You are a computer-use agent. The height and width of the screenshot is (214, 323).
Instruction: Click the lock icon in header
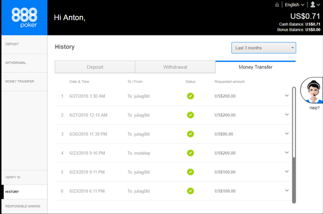click(277, 5)
